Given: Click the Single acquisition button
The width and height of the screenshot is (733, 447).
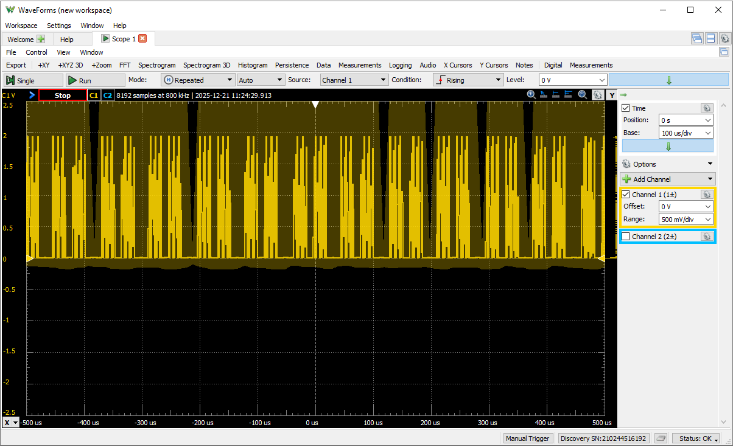Looking at the screenshot, I should [33, 80].
